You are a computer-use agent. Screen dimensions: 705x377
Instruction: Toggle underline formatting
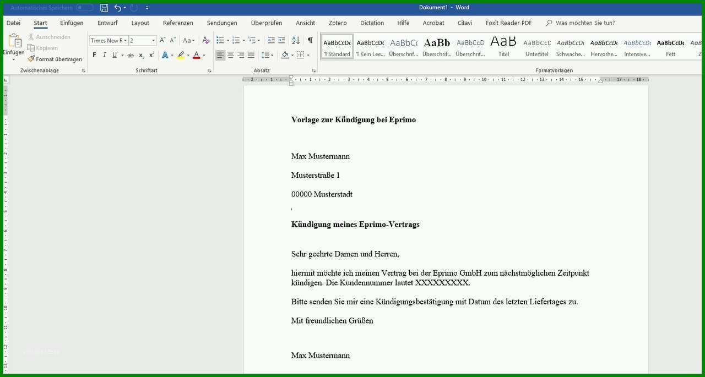click(115, 55)
